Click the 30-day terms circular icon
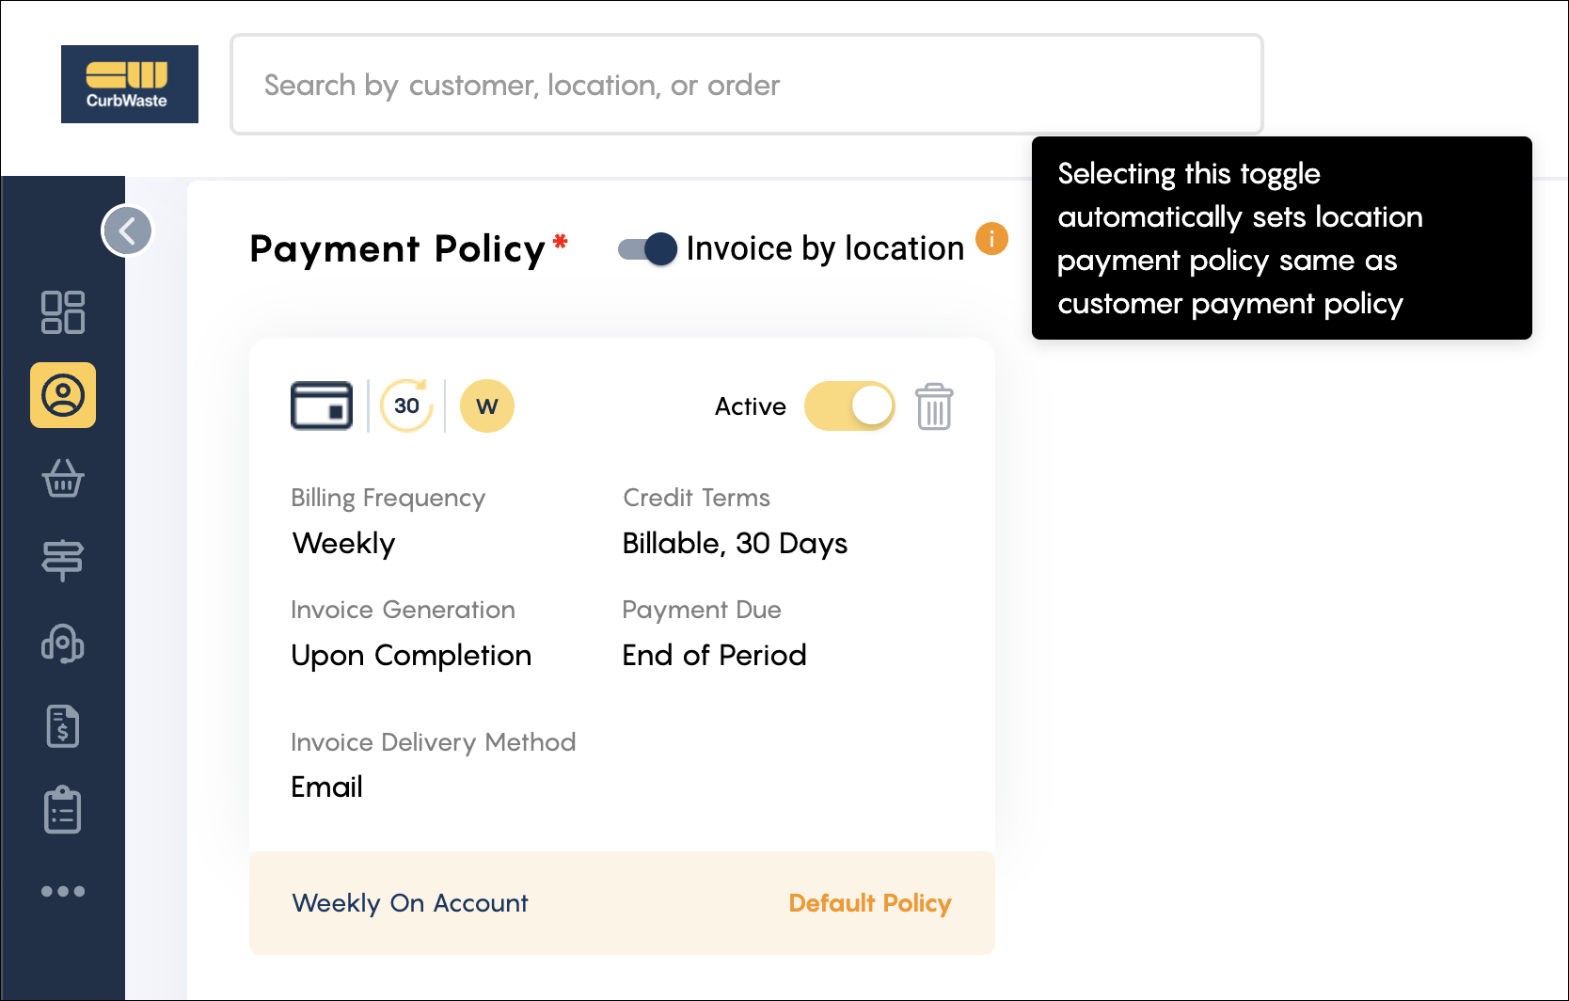This screenshot has width=1569, height=1001. [x=406, y=405]
